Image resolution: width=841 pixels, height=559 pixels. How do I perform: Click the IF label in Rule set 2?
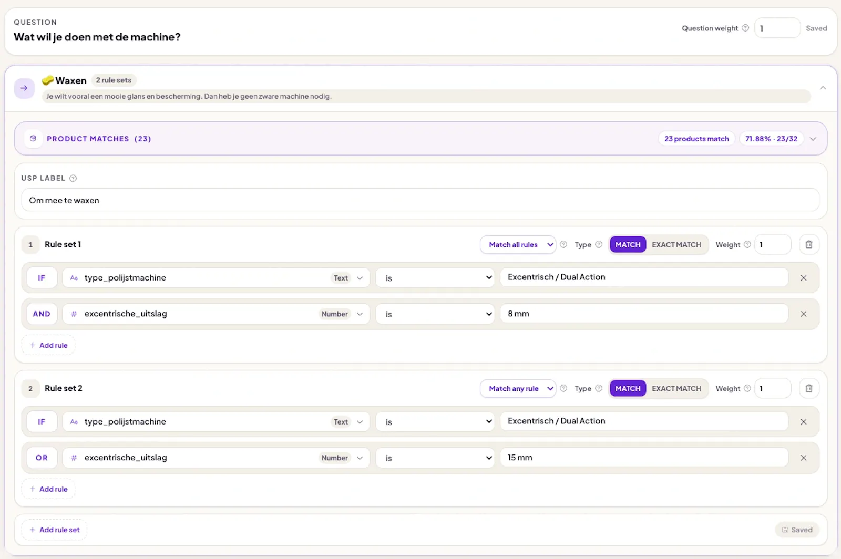click(42, 422)
